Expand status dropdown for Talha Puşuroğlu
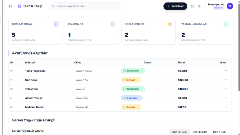The image size is (240, 135). click(x=133, y=71)
